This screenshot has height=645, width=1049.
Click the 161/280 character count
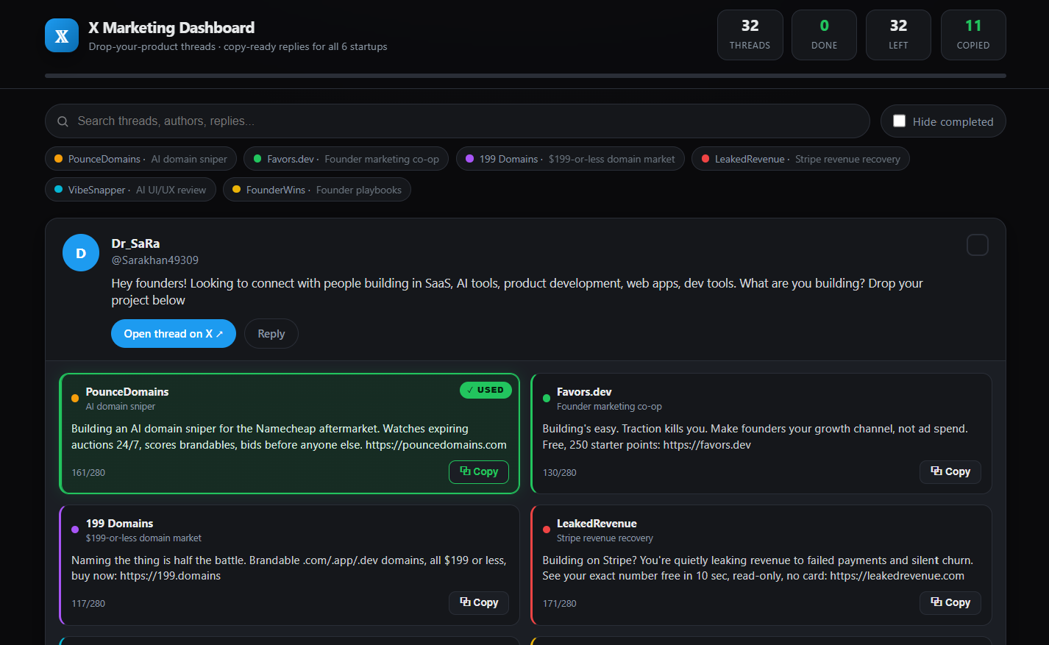[x=88, y=473]
